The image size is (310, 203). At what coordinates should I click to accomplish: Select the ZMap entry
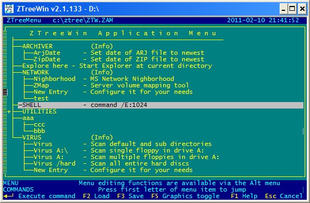tap(41, 85)
